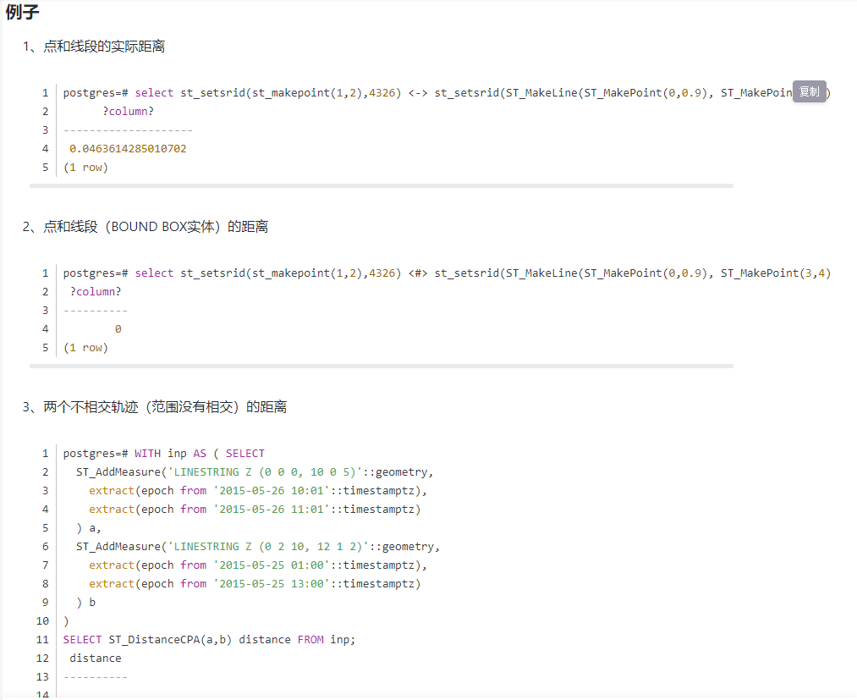The image size is (857, 700).
Task: Click the 例子 heading
Action: click(22, 12)
